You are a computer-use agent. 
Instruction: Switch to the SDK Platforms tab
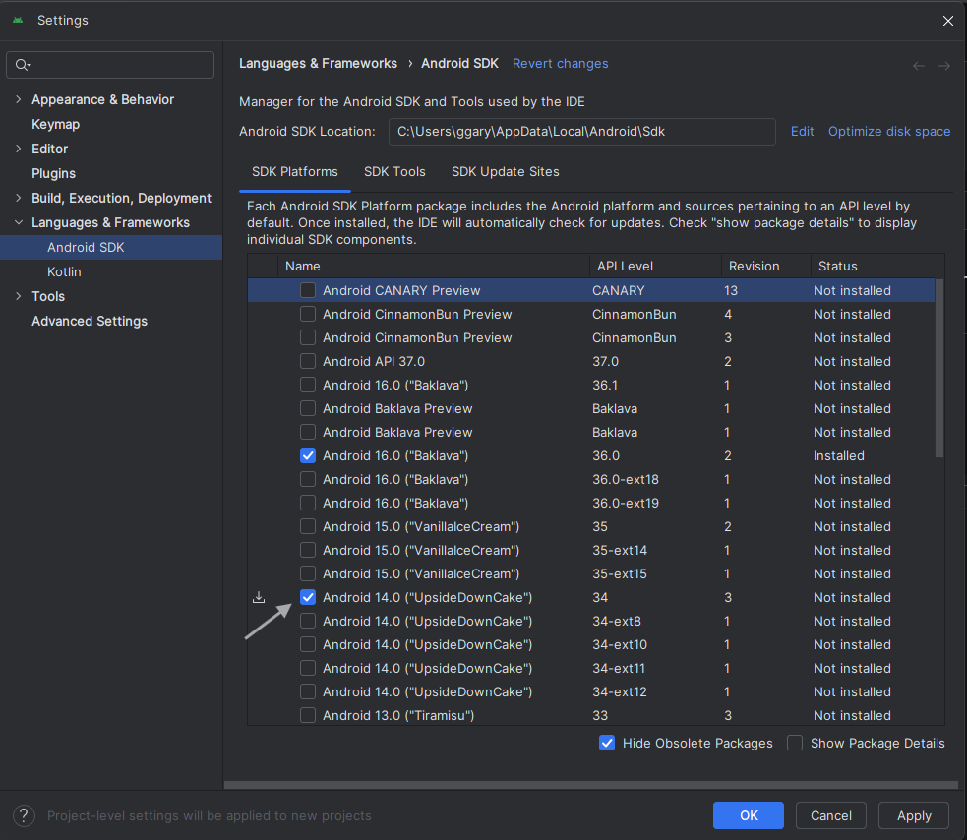point(295,172)
